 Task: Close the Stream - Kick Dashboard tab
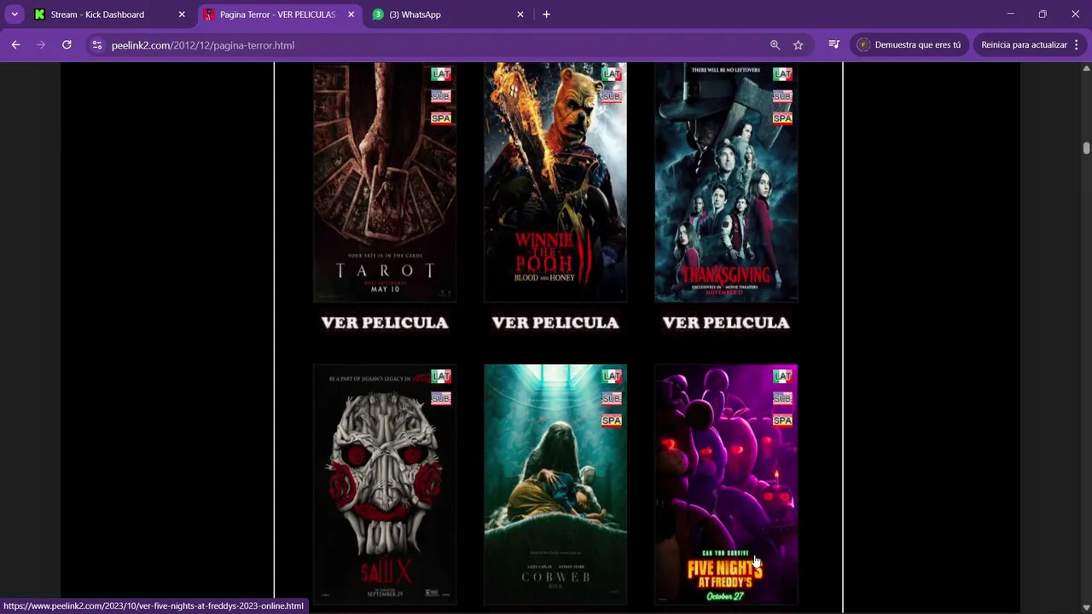tap(182, 14)
